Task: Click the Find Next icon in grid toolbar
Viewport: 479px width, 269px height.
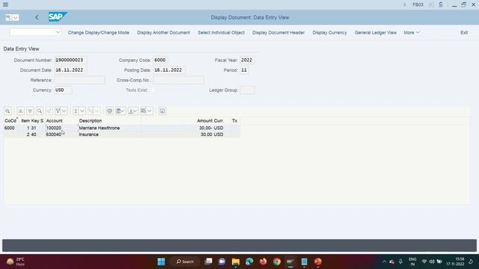Action: point(49,111)
